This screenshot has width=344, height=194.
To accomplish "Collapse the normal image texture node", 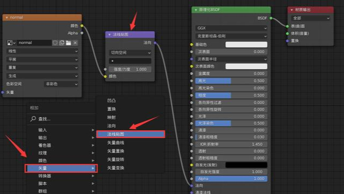I will 7,18.
